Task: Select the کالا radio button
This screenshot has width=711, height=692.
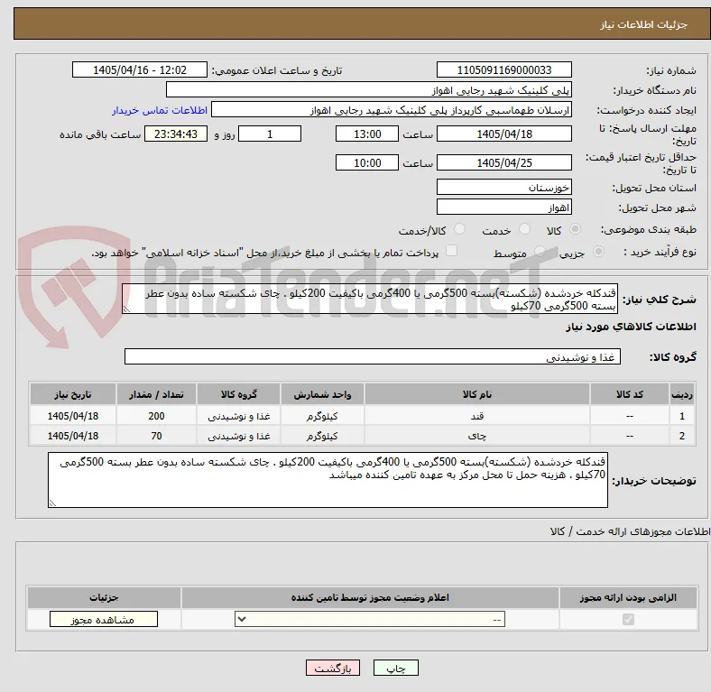Action: point(575,229)
